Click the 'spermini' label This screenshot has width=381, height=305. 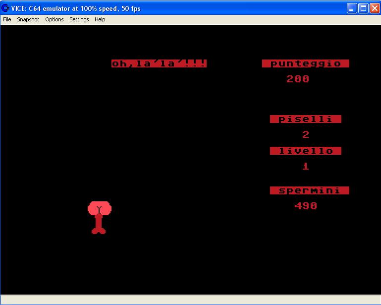(x=309, y=190)
